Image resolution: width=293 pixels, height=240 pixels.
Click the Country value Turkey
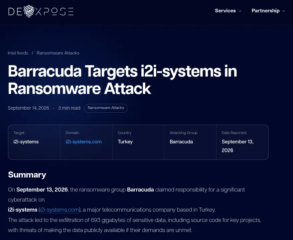[125, 142]
